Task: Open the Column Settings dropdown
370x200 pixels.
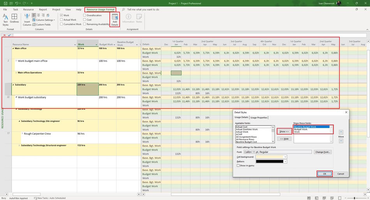Action: 43,20
